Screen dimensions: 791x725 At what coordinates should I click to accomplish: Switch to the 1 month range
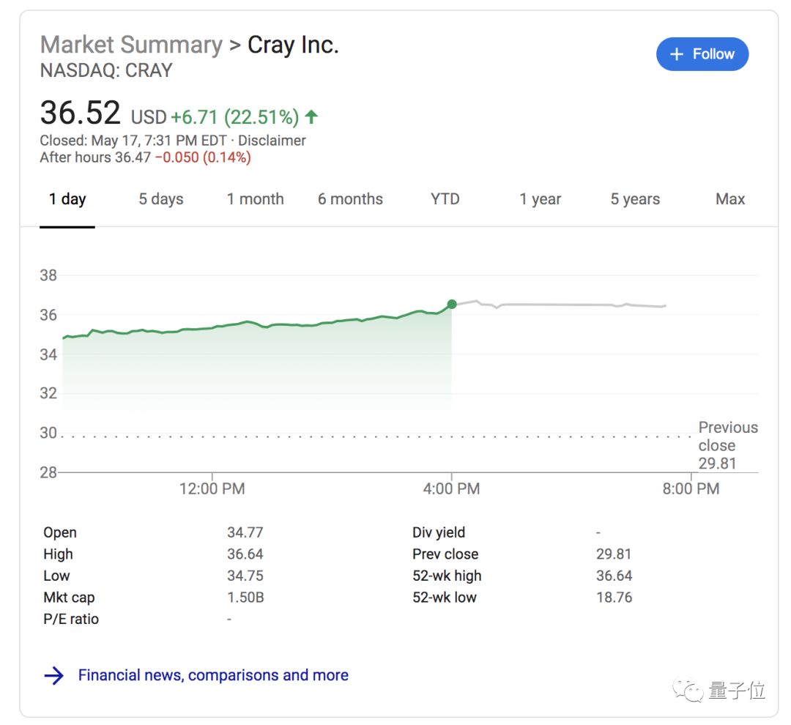click(255, 199)
